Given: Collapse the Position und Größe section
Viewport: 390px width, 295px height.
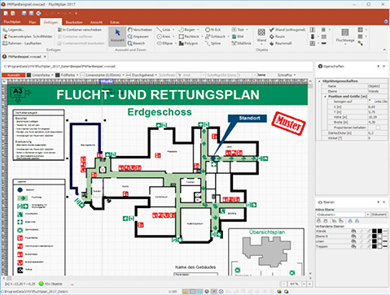Looking at the screenshot, I should point(326,97).
